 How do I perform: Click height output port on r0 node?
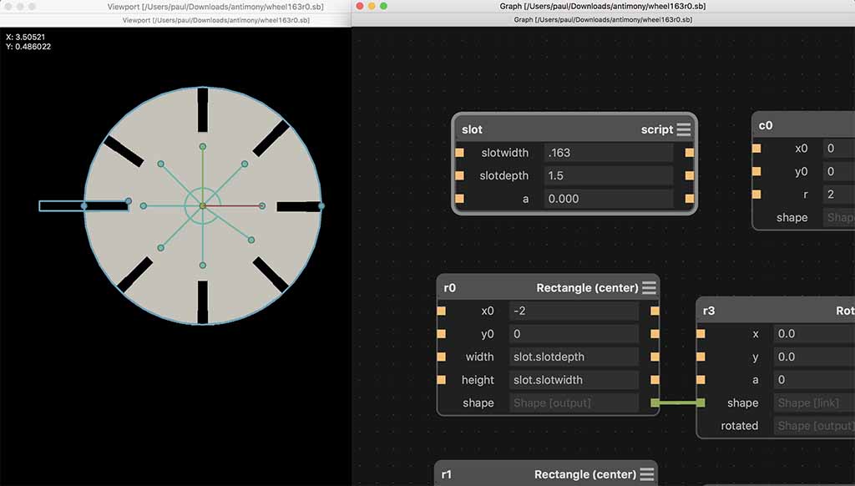(655, 380)
